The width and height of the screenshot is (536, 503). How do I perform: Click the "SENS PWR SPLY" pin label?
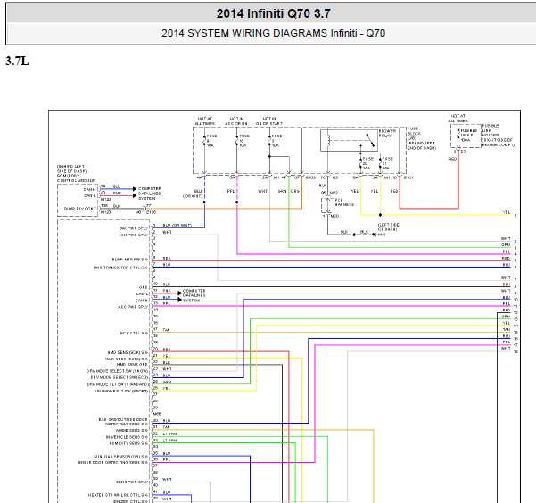click(132, 482)
